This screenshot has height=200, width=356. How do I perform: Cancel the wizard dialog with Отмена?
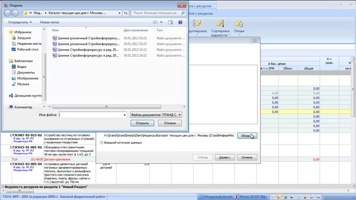(247, 157)
